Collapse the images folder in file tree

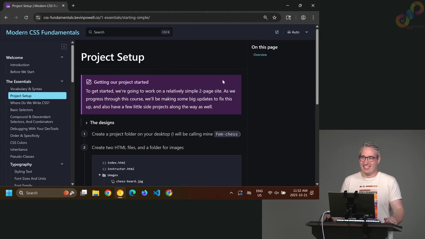(100, 175)
